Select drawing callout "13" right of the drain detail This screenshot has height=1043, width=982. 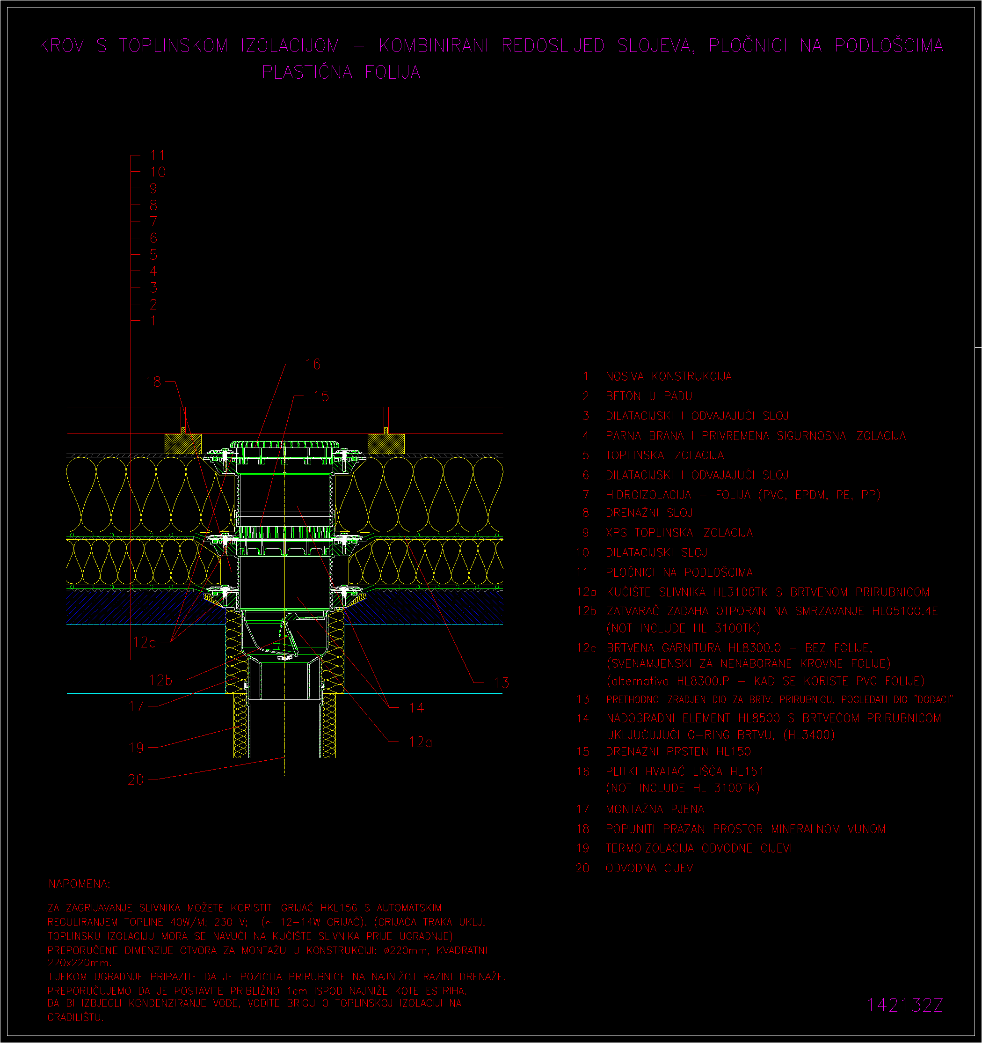pos(501,683)
